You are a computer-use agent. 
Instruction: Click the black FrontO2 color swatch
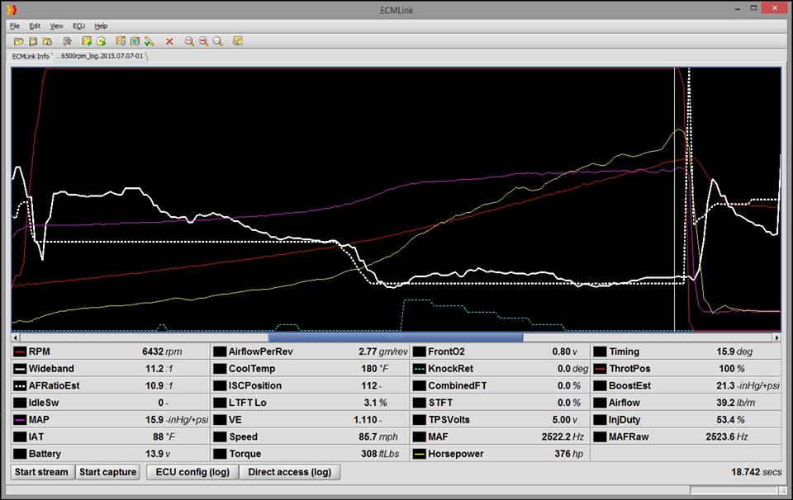[x=420, y=351]
